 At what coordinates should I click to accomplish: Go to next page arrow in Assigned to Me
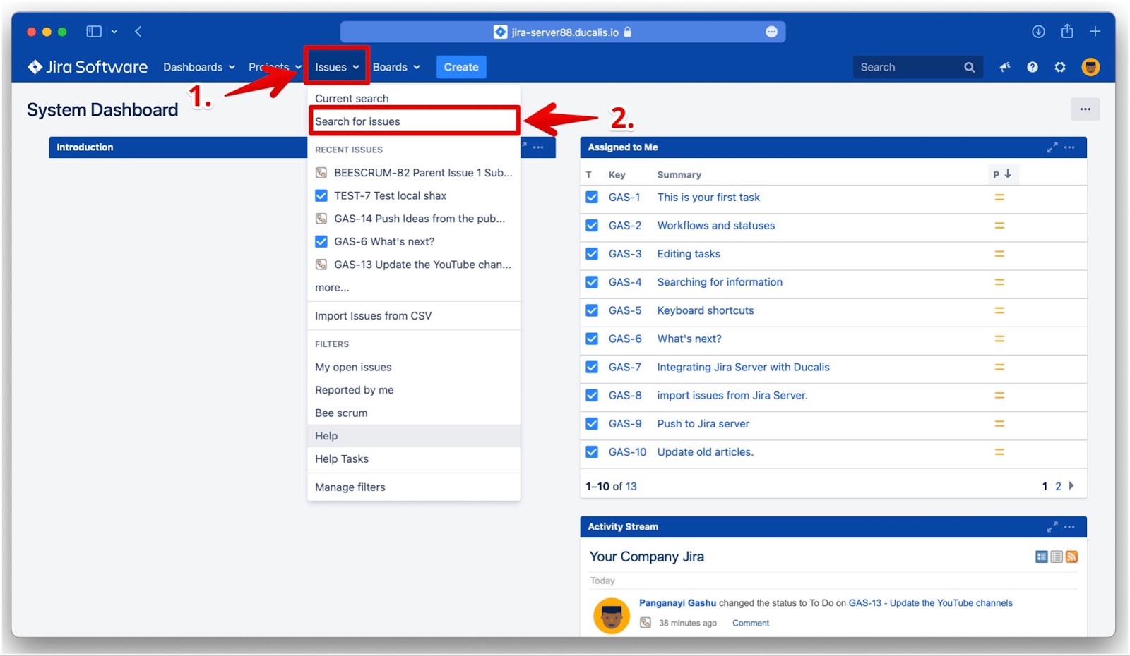(x=1071, y=486)
